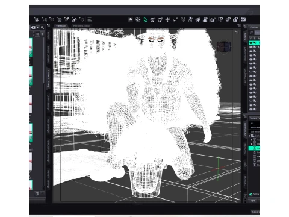Open the Tool Settings side tab
This screenshot has height=217, width=289.
[x=48, y=125]
